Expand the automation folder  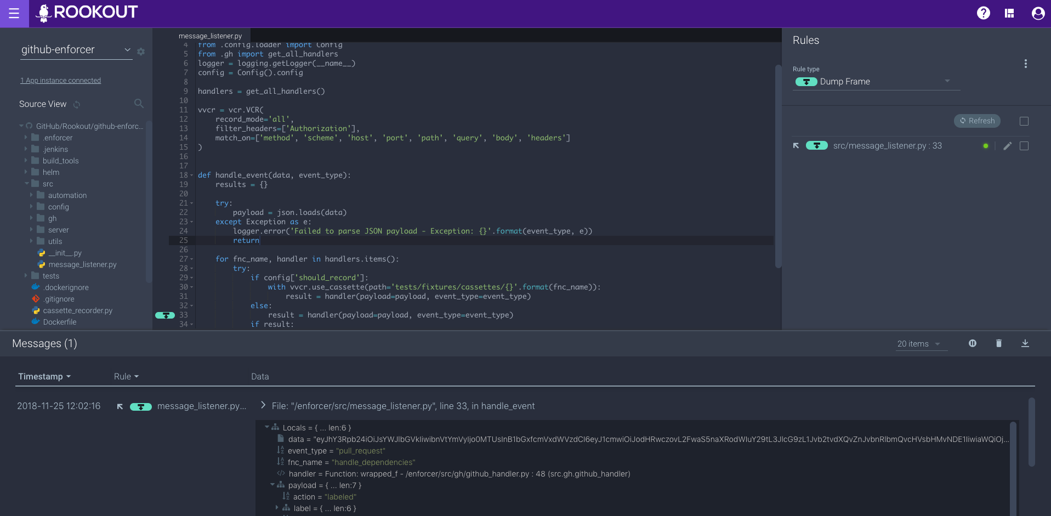[31, 195]
